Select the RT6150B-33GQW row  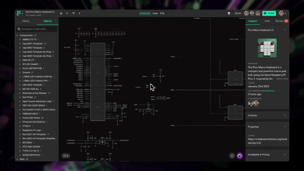click(37, 147)
